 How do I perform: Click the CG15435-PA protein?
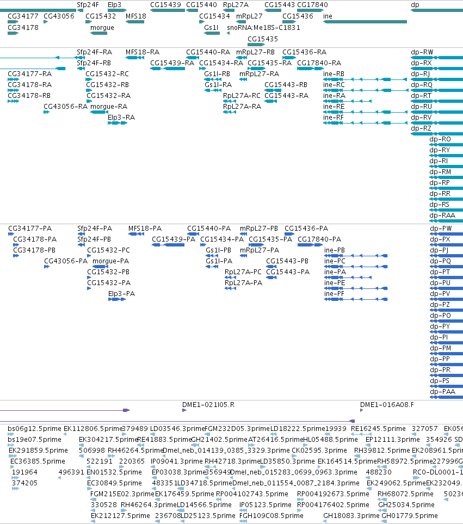(x=256, y=245)
